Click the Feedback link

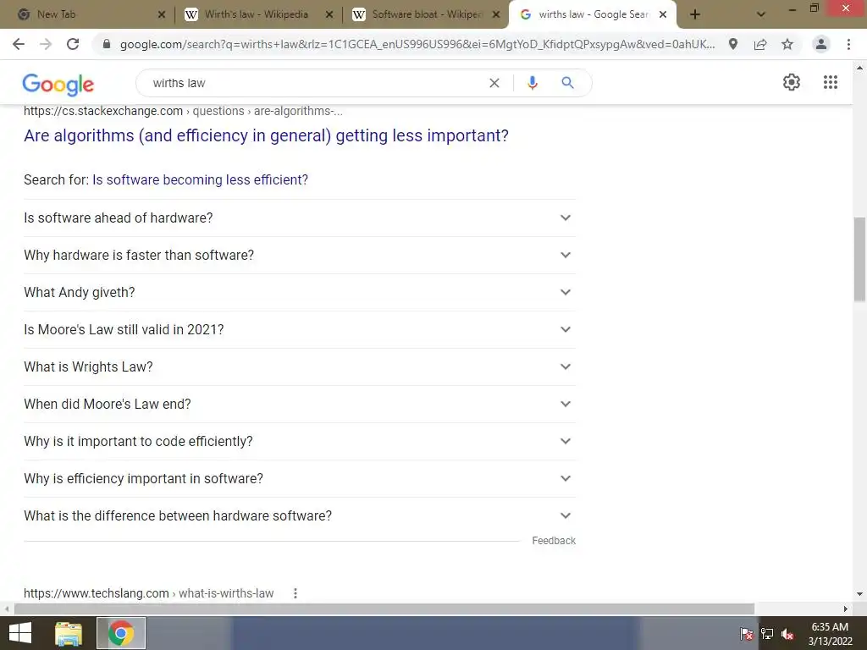(554, 541)
